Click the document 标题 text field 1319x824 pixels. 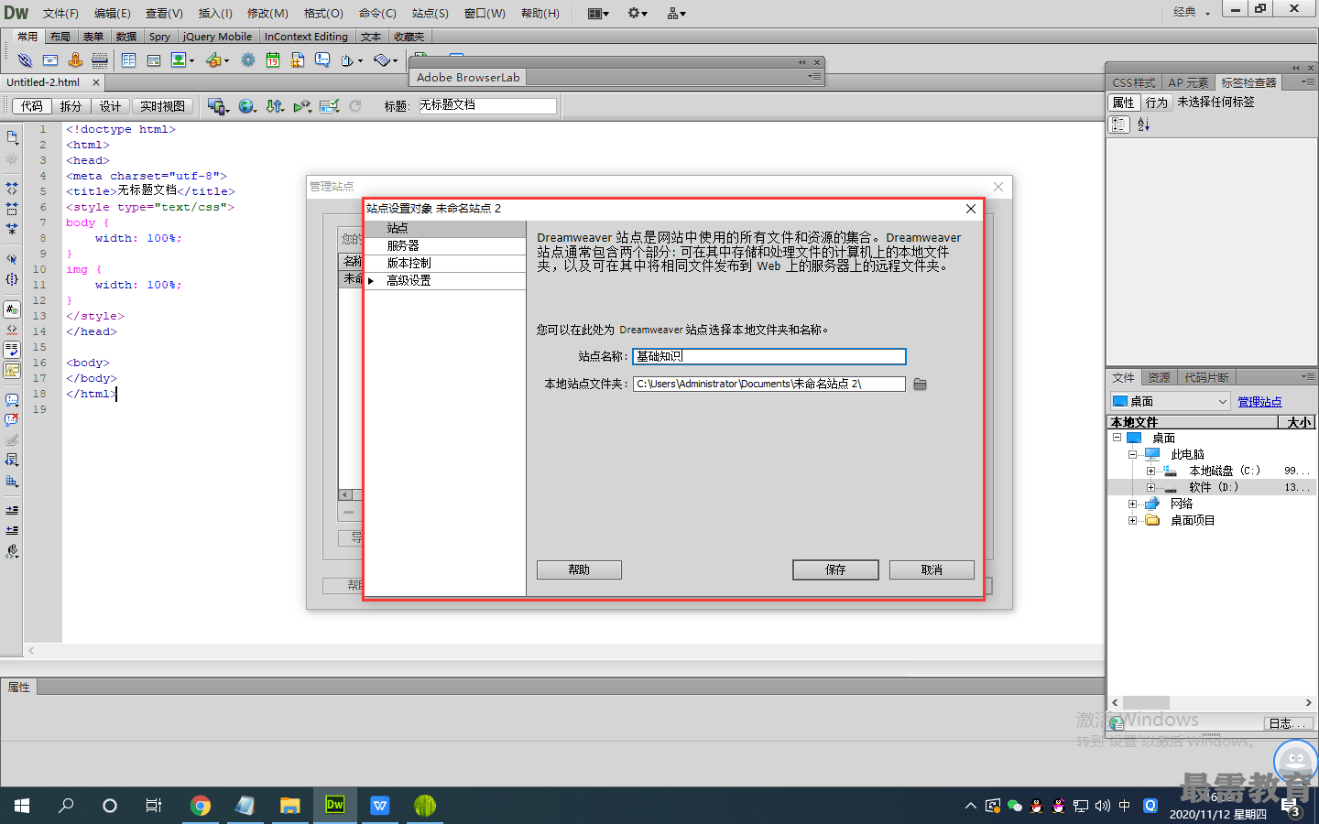486,105
